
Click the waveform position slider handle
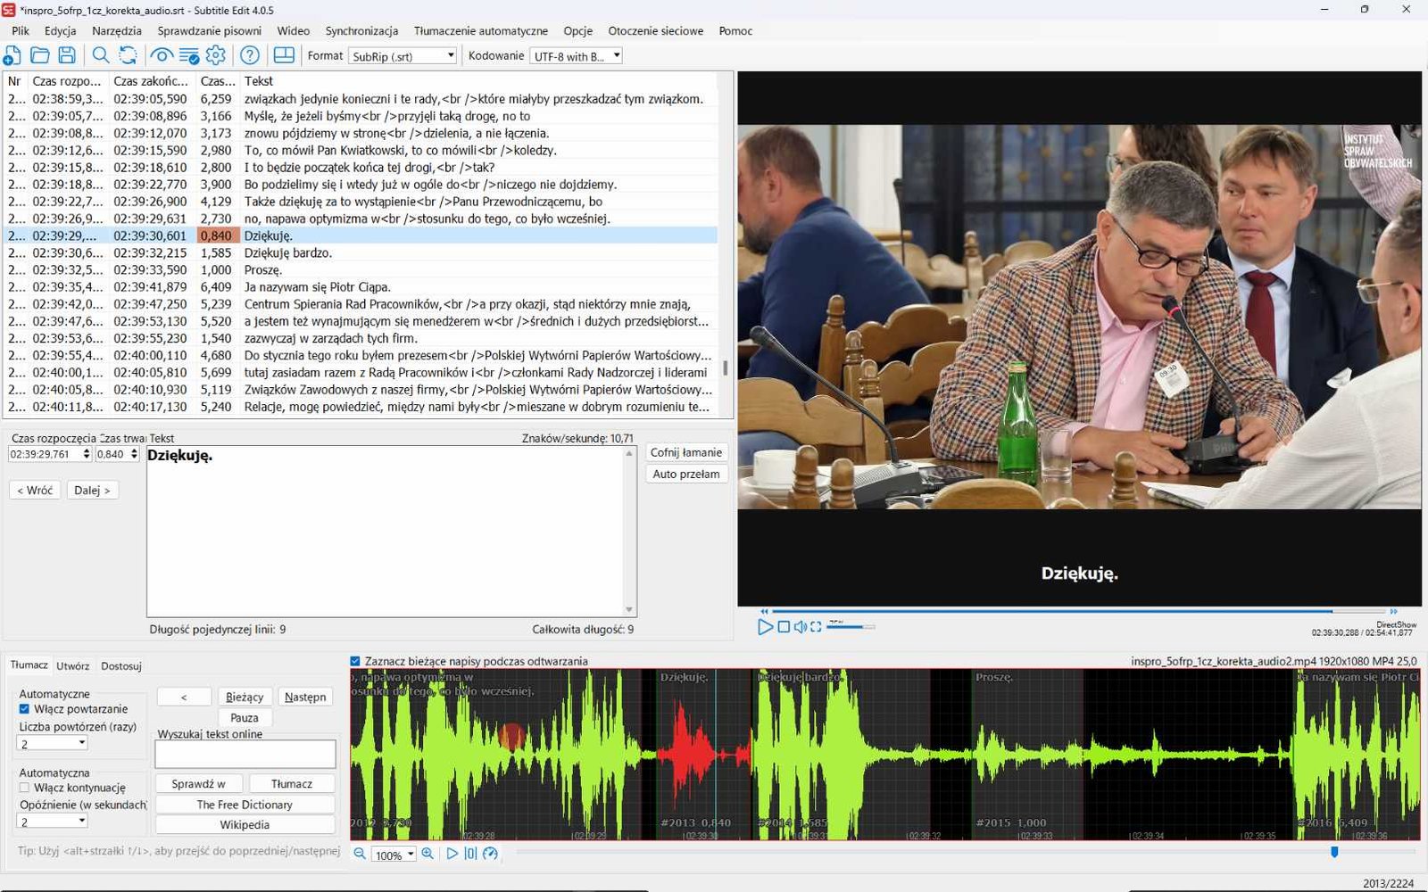[1334, 853]
